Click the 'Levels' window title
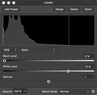The width and height of the screenshot is (97, 95). point(48,3)
